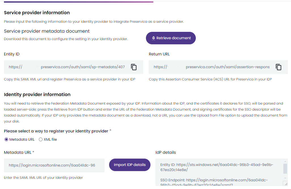Click the download arrow icon on Retrieve document
291x189 pixels.
click(154, 38)
